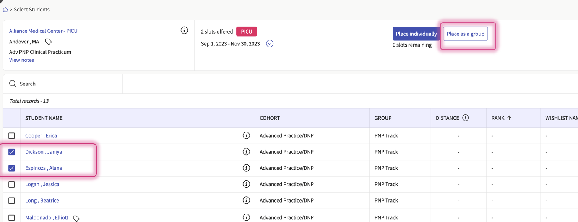
Task: Uncheck the Espinoza, Alana checkbox
Action: click(x=11, y=168)
